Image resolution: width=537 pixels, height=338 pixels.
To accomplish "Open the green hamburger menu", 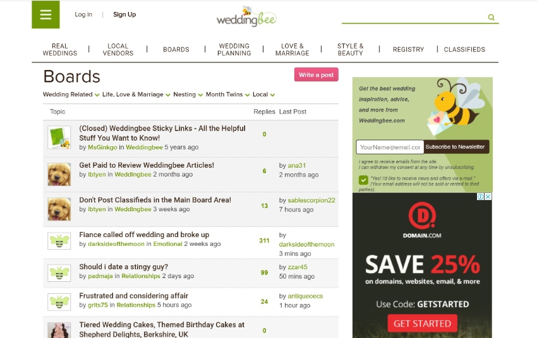I will (x=45, y=15).
